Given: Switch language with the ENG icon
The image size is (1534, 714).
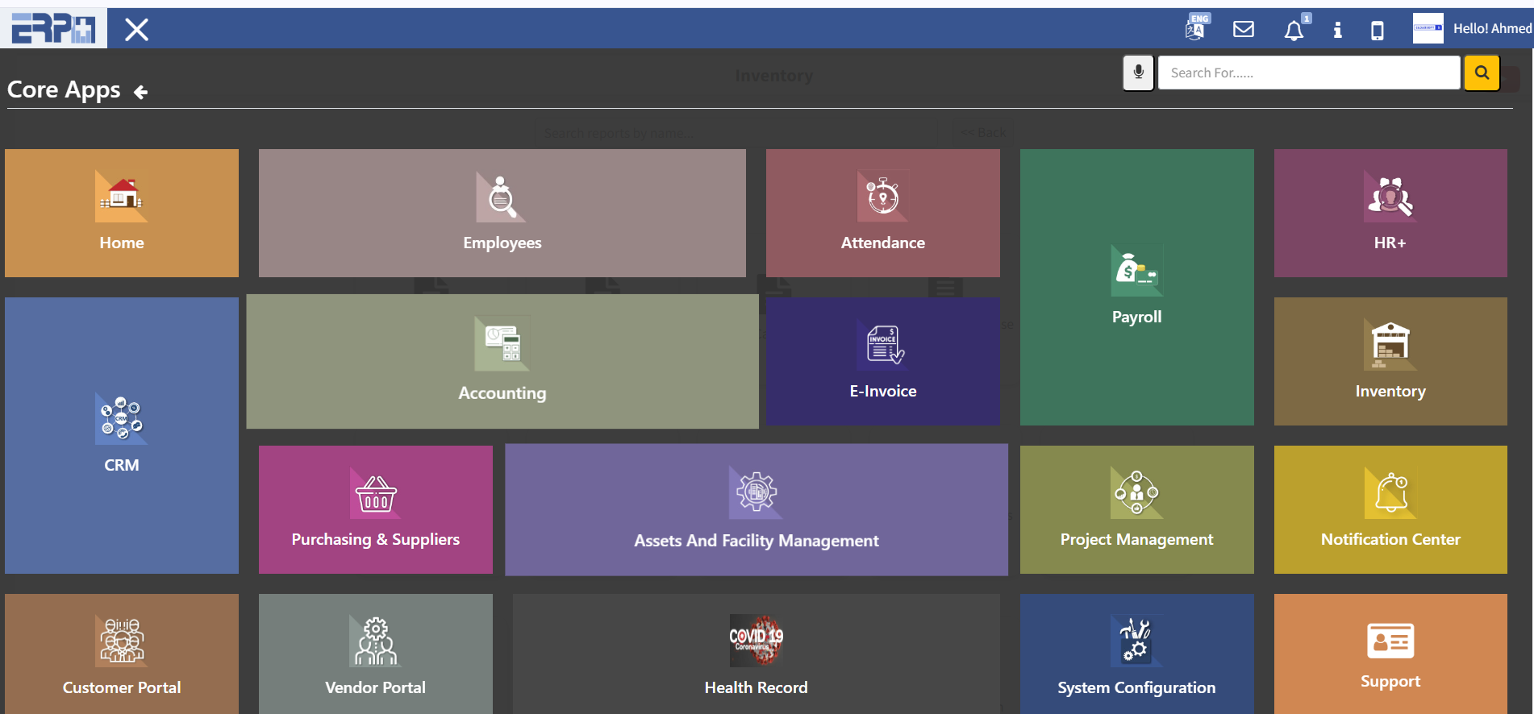Looking at the screenshot, I should tap(1196, 29).
